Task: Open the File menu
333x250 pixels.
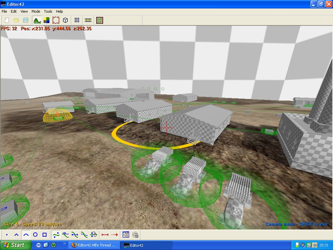Action: coord(4,11)
